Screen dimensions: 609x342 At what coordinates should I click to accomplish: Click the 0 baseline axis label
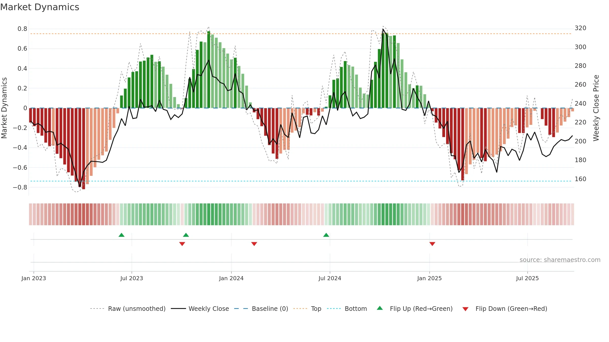[x=25, y=108]
